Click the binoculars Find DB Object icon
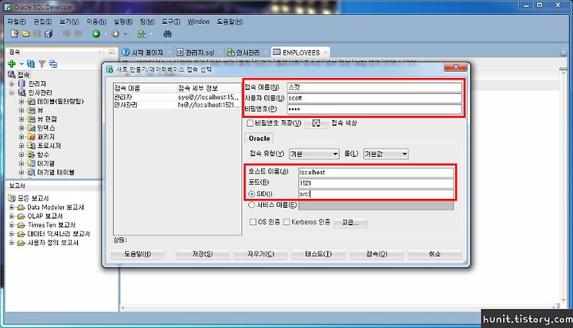 167,33
